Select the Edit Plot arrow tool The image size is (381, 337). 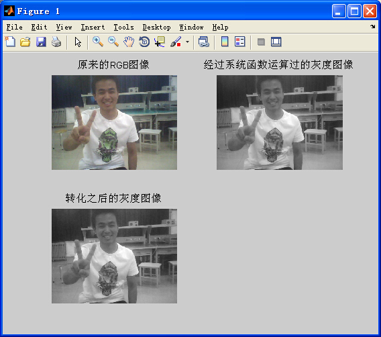(x=78, y=42)
